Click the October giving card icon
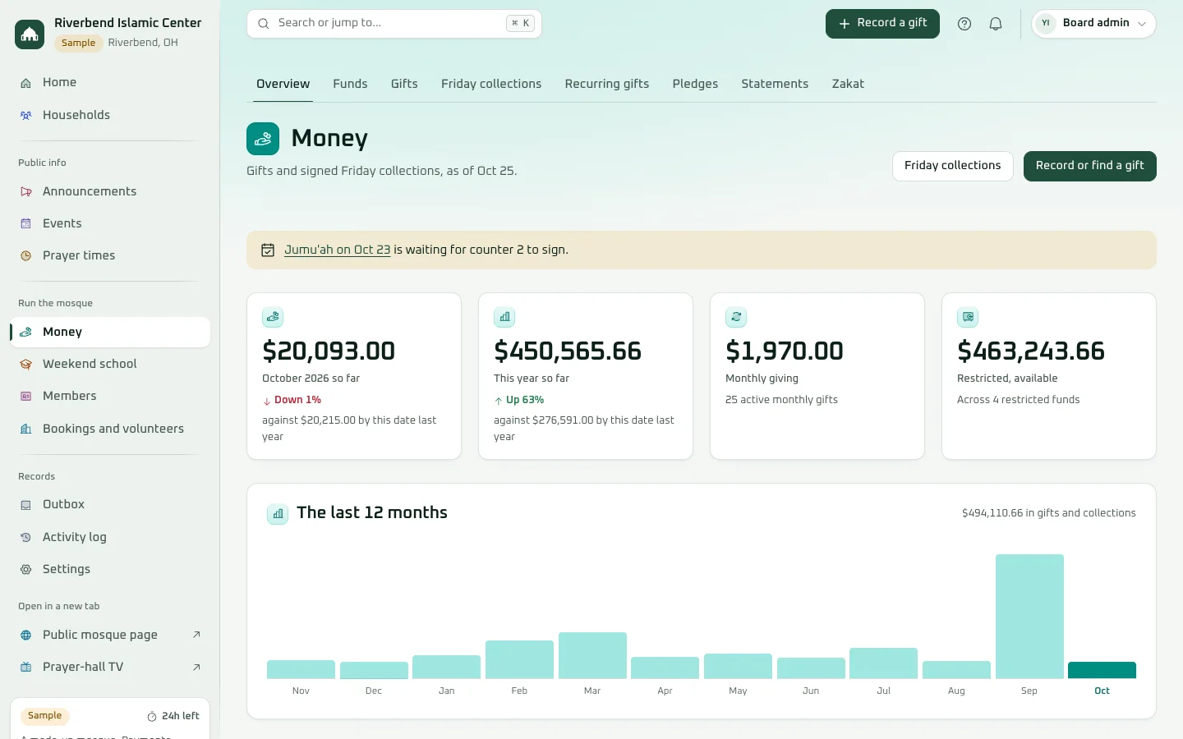1183x739 pixels. coord(273,317)
